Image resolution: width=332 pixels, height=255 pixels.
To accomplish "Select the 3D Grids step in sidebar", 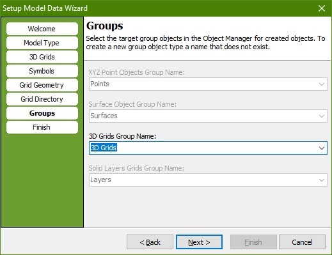I will (42, 57).
